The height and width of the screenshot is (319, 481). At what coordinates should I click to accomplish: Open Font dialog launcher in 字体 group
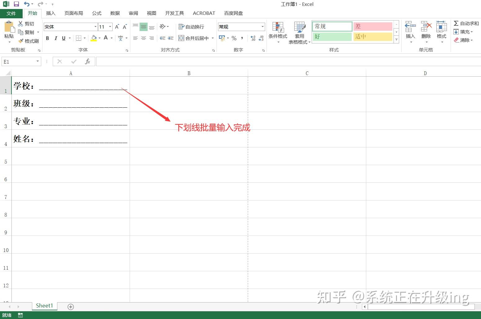tap(127, 50)
